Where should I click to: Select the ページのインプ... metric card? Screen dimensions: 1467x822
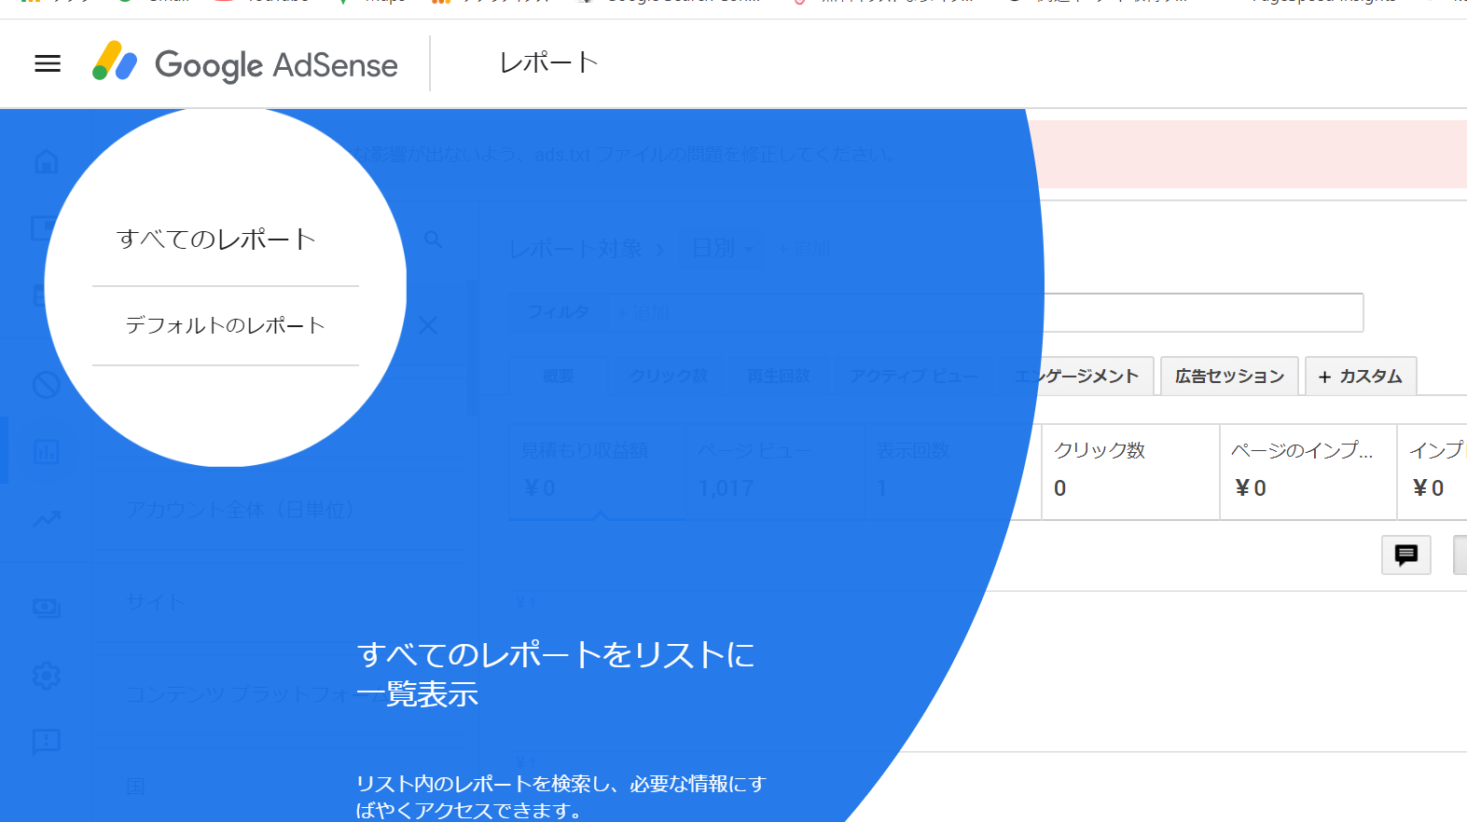[x=1308, y=472]
